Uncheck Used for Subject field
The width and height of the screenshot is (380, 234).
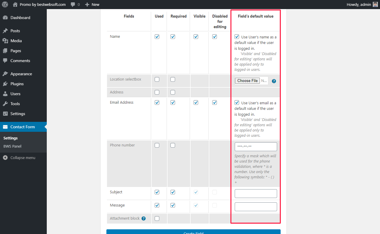coord(157,192)
